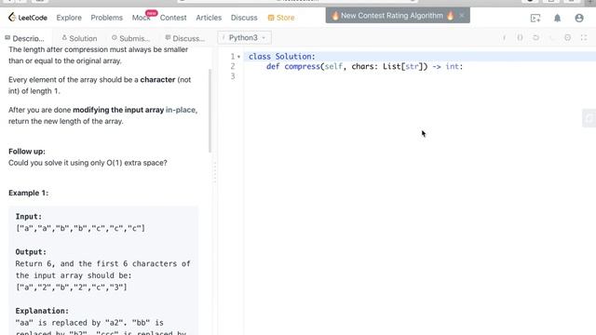This screenshot has height=335, width=596.
Task: Follow the in-place link in the description
Action: coord(181,110)
